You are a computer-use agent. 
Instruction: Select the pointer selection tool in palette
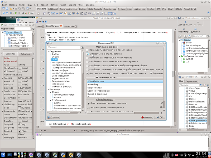click(x=39, y=13)
